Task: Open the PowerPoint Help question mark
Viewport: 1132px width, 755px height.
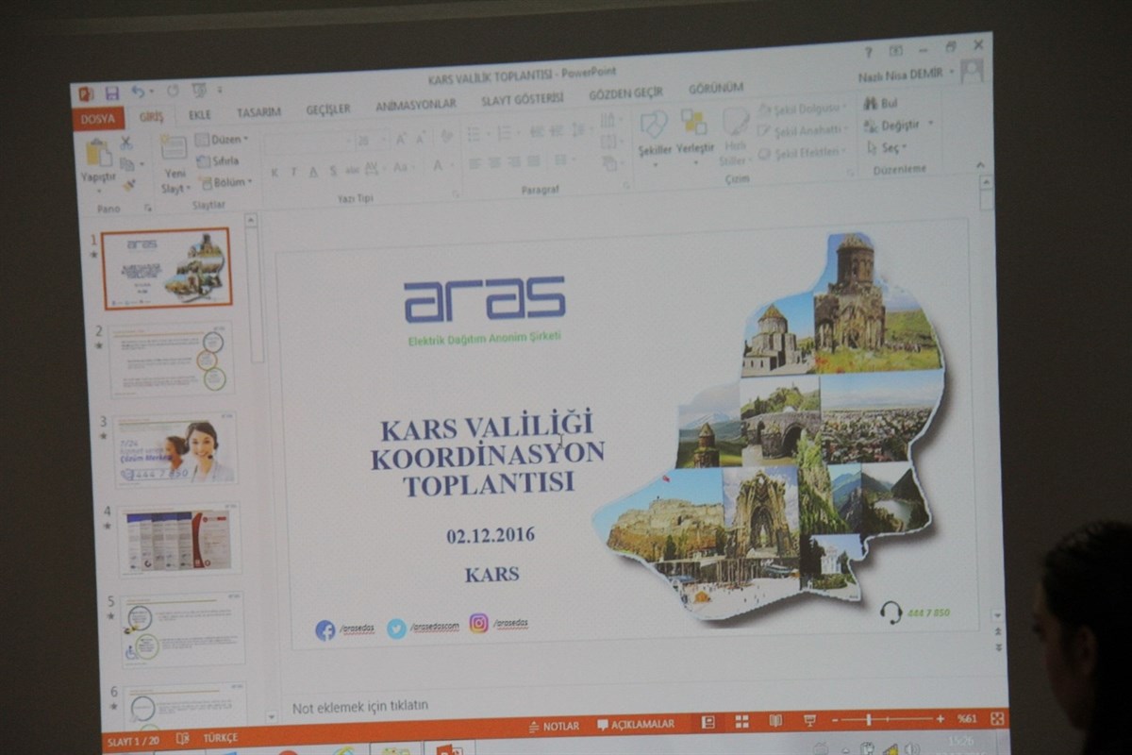Action: point(869,52)
